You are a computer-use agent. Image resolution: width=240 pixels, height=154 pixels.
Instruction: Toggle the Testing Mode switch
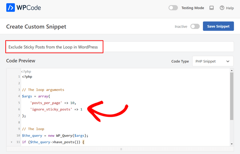tap(173, 8)
